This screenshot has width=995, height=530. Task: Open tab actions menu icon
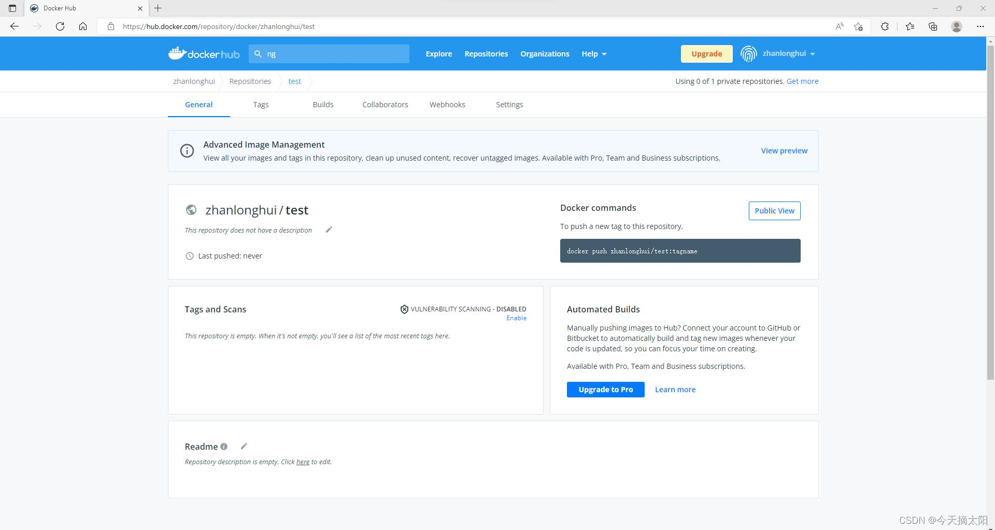12,8
